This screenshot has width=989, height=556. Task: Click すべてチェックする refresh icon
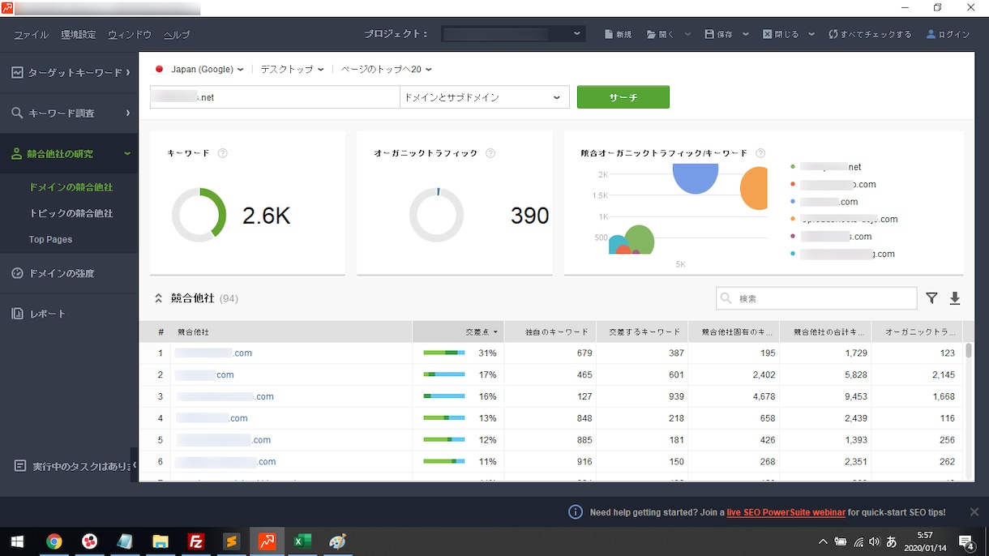tap(833, 35)
